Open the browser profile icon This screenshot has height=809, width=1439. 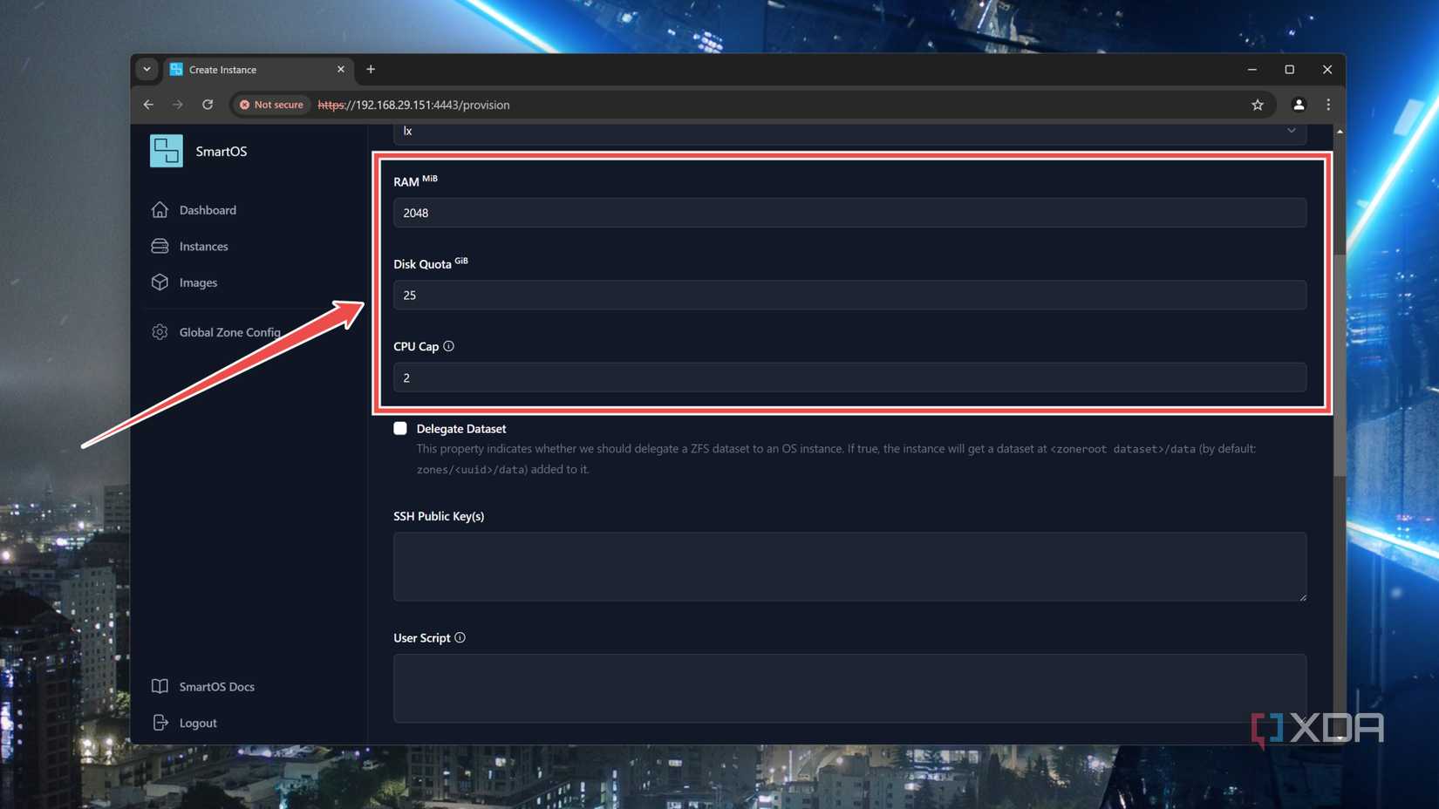[x=1299, y=105]
